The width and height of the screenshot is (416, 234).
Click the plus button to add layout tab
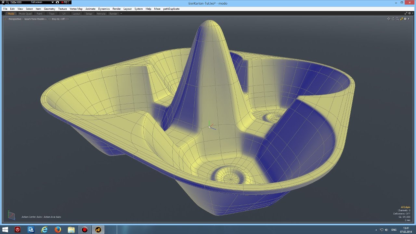pos(121,14)
